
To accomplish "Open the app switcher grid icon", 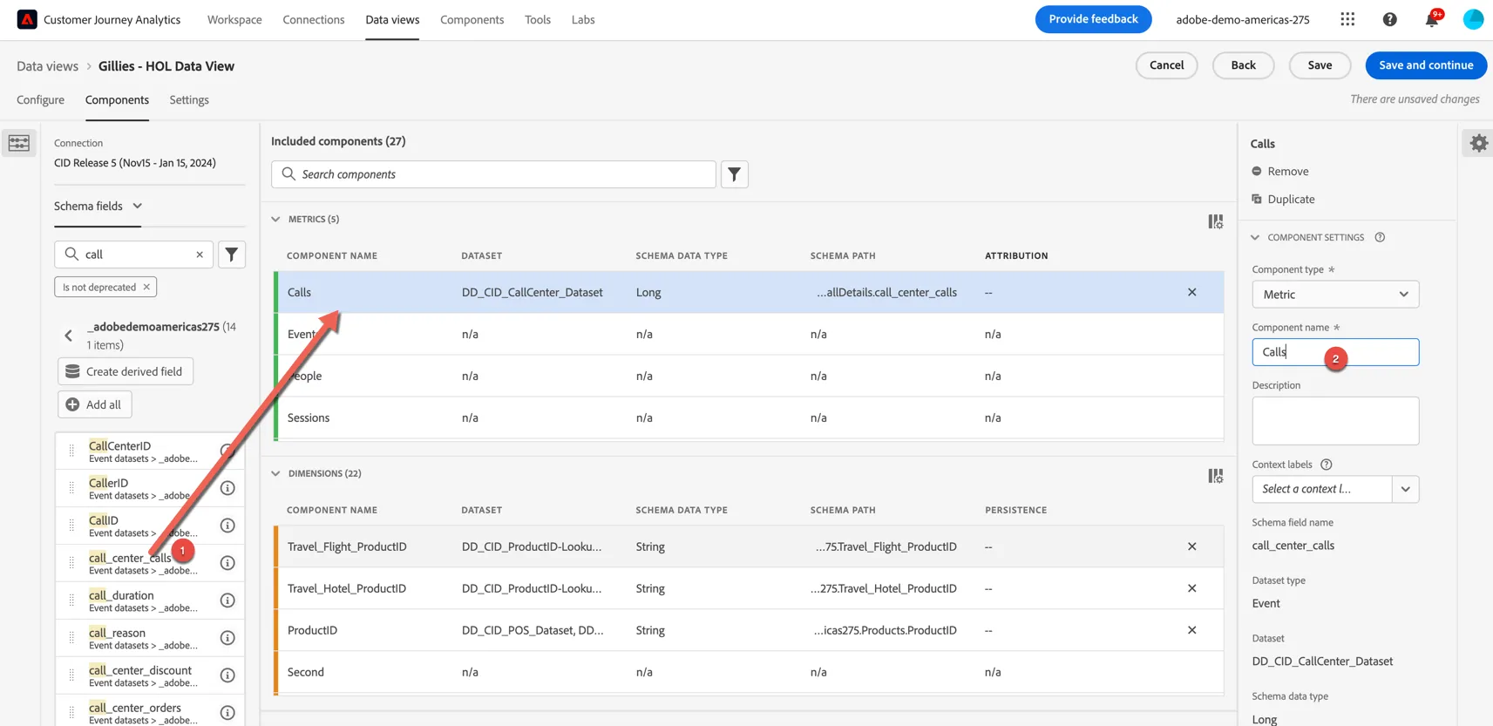I will [1347, 19].
